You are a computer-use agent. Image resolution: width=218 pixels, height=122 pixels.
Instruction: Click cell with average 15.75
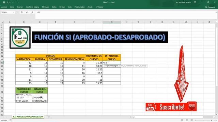point(94,83)
